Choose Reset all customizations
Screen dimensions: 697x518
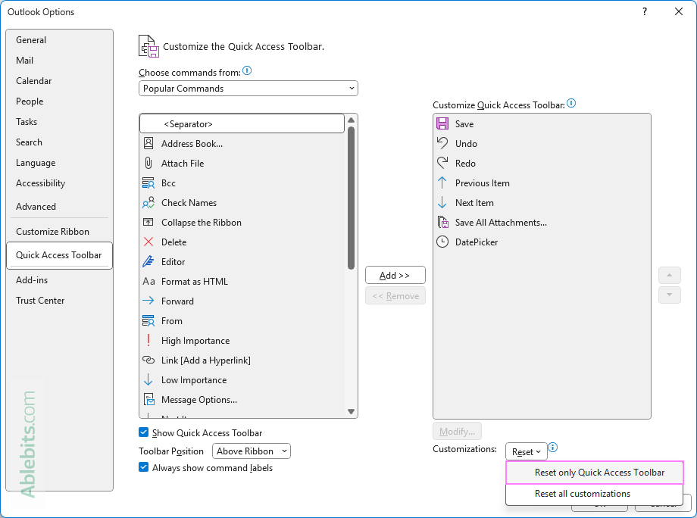(594, 494)
